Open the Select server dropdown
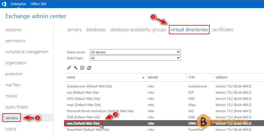 tap(135, 52)
